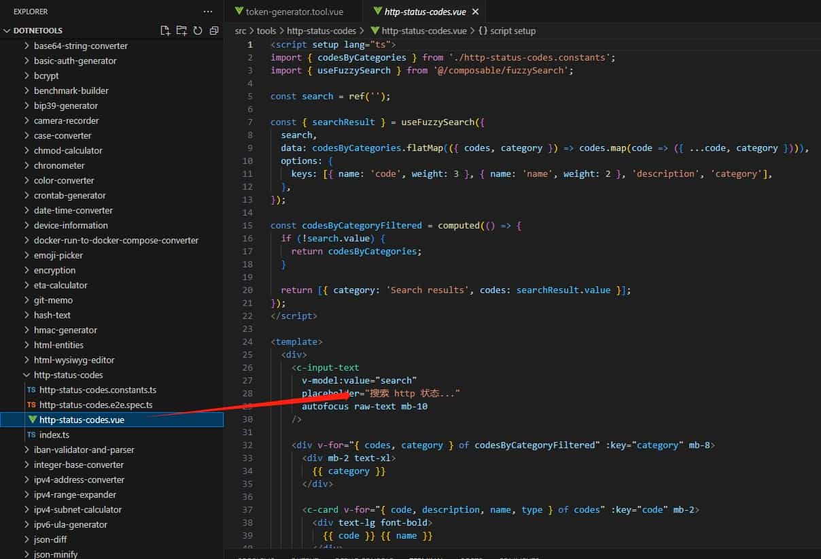Open http-status-codes.e2e.spec.ts file
Image resolution: width=821 pixels, height=559 pixels.
click(x=99, y=405)
